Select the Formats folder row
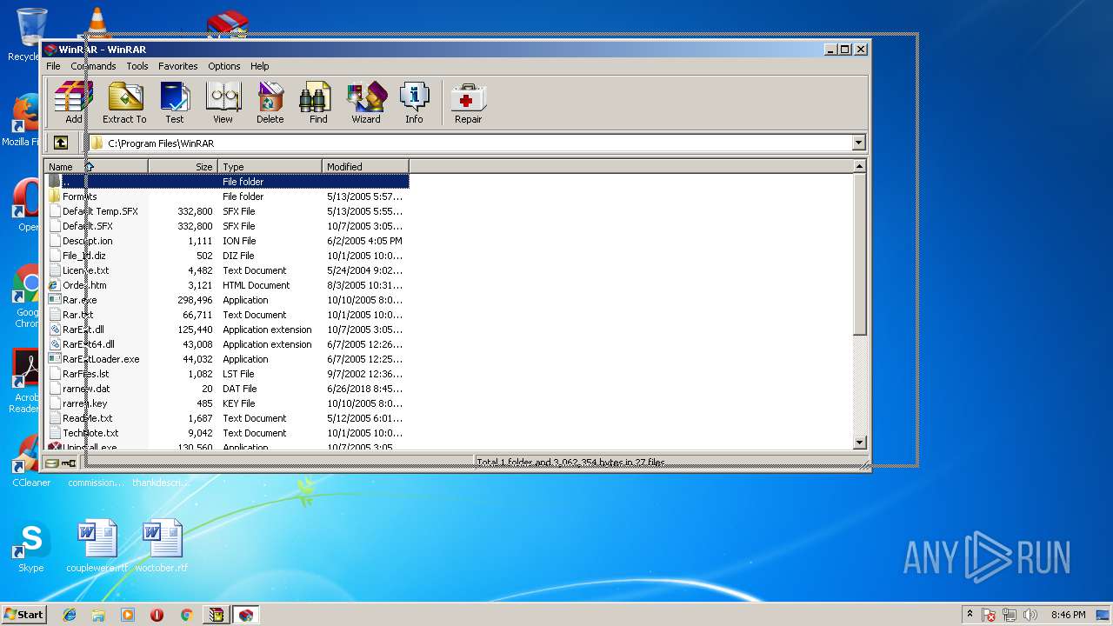This screenshot has width=1113, height=626. pos(227,196)
